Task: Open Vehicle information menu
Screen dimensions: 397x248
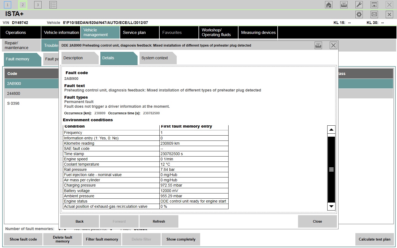Action: click(61, 33)
